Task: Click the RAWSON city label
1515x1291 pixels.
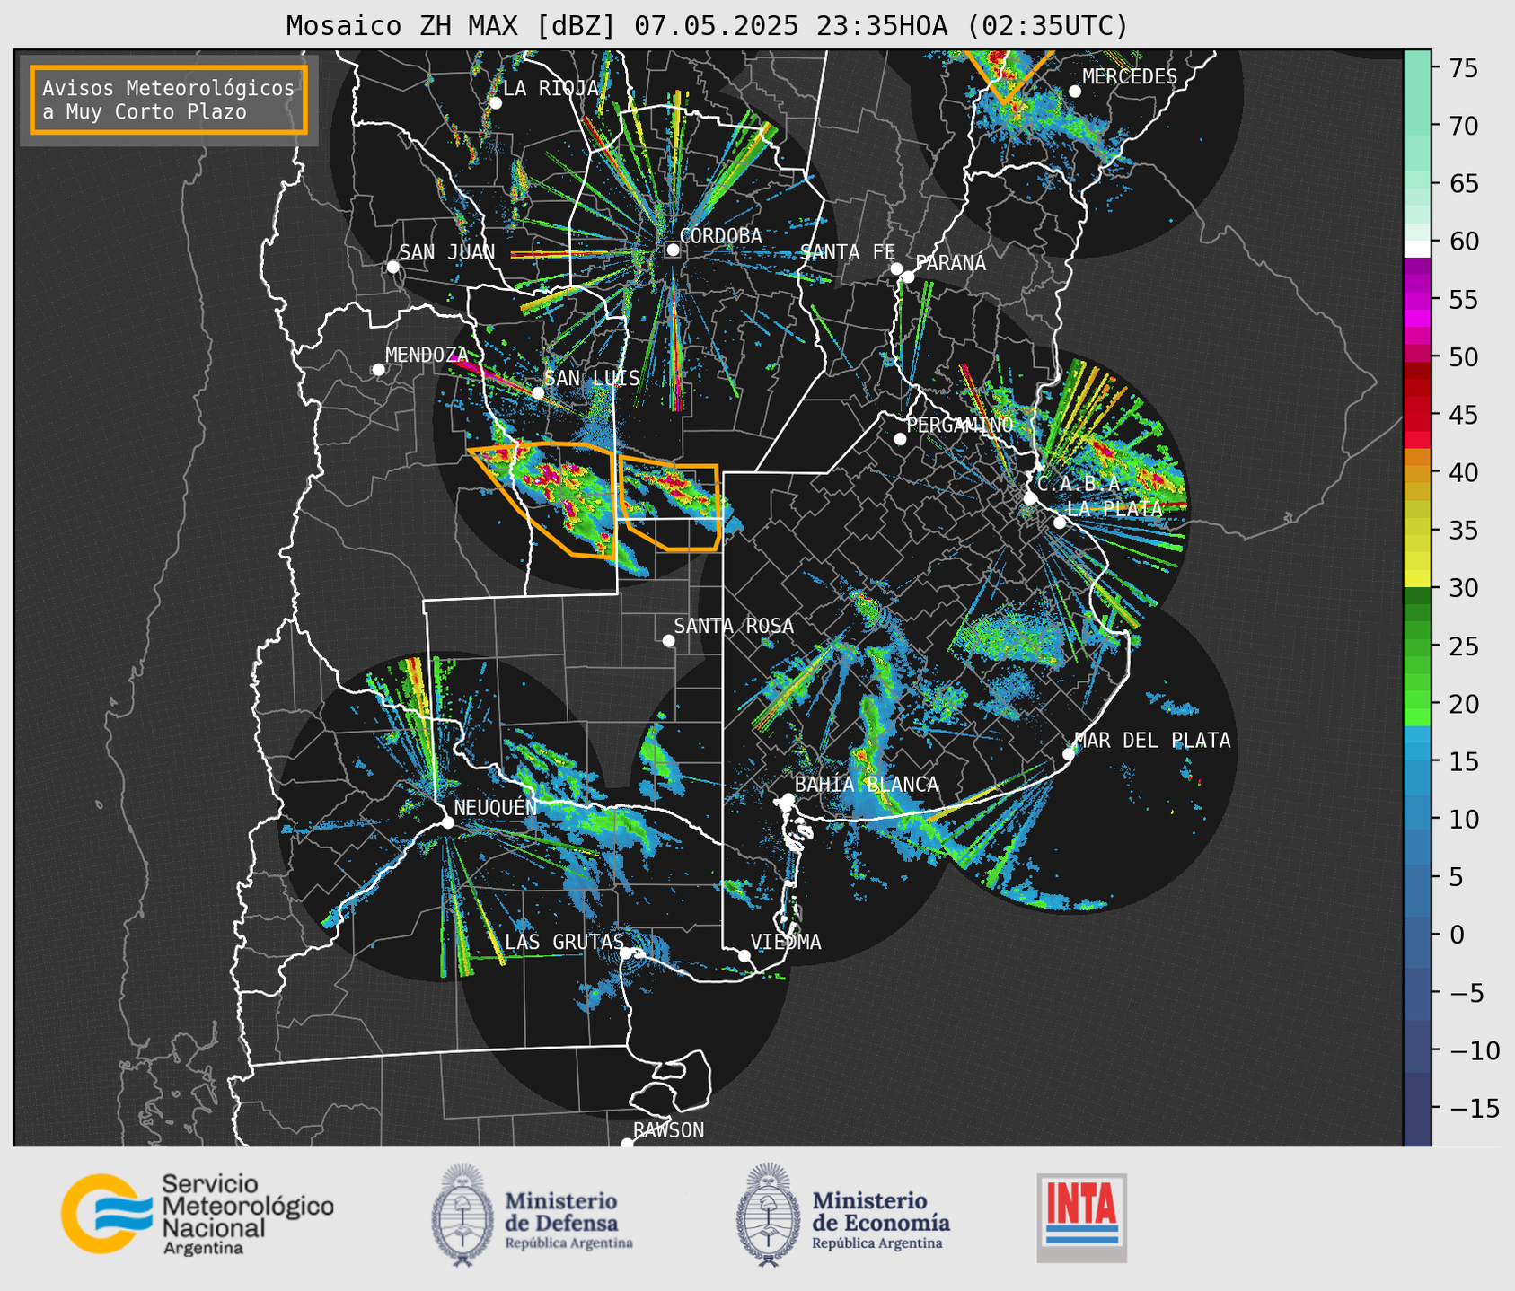Action: pos(668,1130)
